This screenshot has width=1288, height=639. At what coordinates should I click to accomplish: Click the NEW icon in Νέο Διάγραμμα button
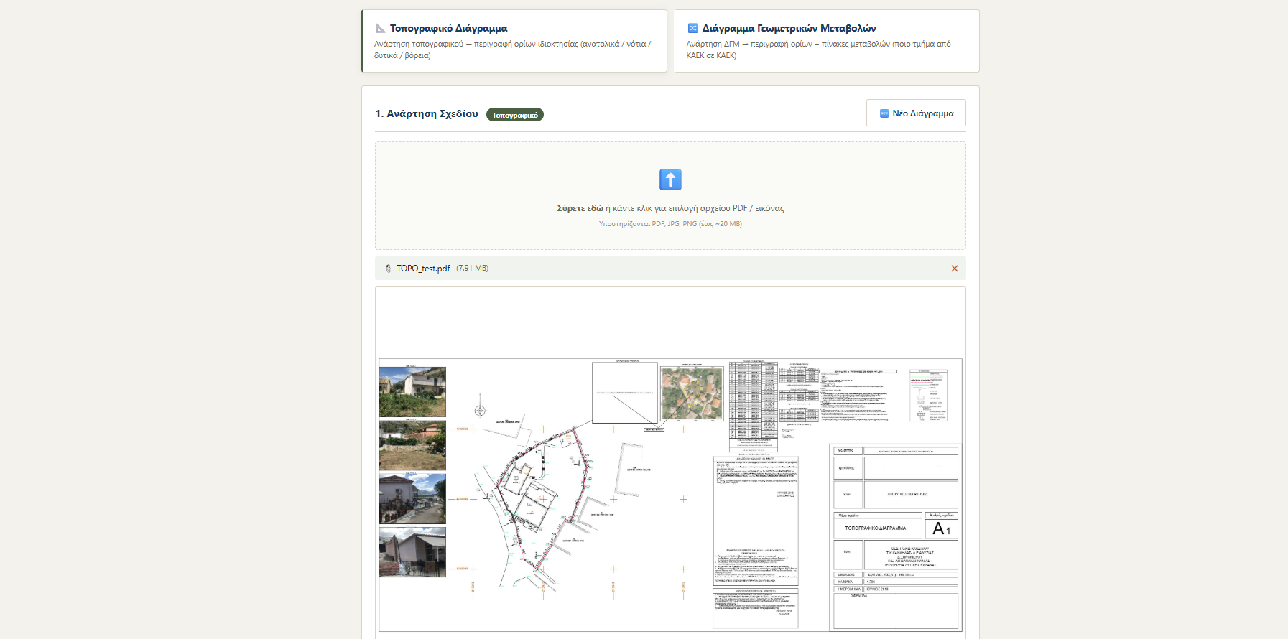pyautogui.click(x=884, y=113)
